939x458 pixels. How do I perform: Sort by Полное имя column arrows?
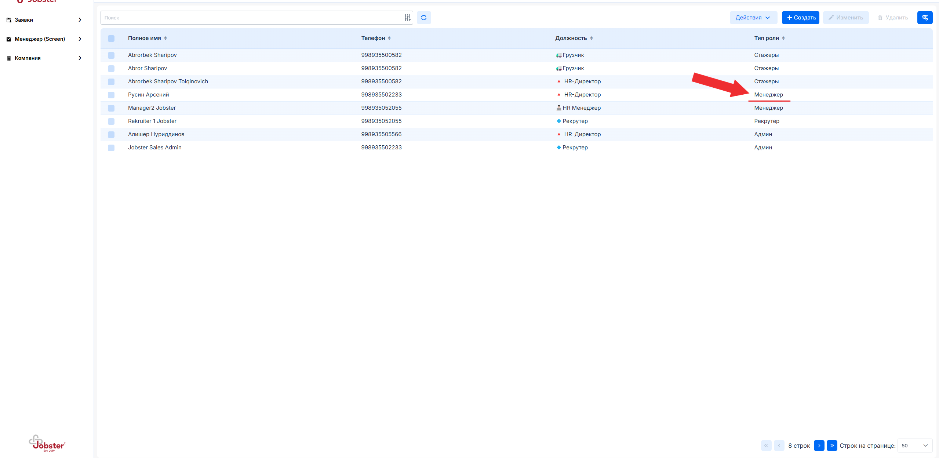click(165, 38)
